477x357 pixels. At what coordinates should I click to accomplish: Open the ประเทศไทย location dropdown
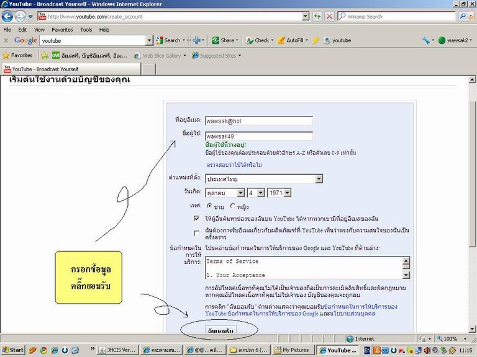(264, 178)
